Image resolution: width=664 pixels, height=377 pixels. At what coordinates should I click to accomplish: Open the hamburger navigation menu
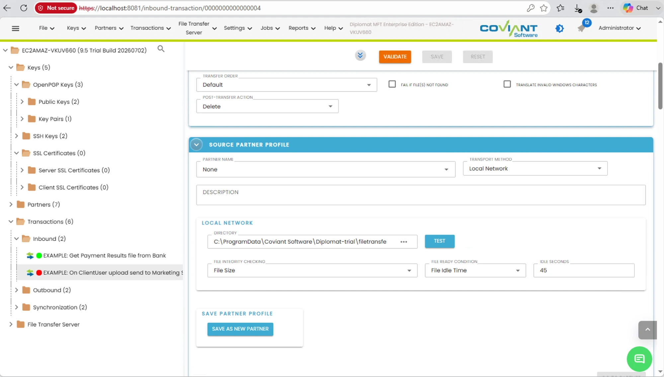pyautogui.click(x=15, y=28)
